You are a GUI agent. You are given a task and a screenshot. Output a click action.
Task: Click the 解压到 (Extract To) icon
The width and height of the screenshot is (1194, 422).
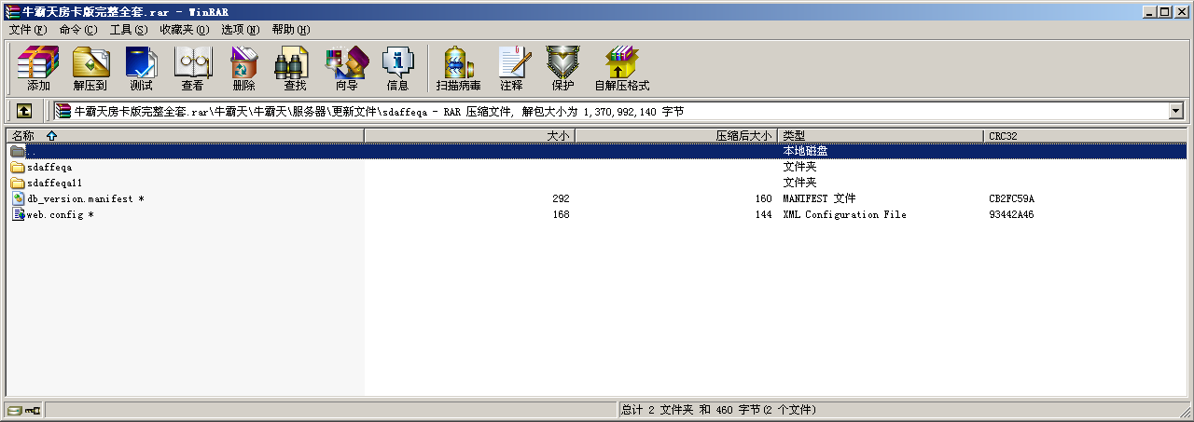pos(90,68)
